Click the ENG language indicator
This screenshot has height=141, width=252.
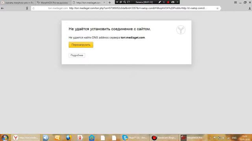click(x=234, y=138)
